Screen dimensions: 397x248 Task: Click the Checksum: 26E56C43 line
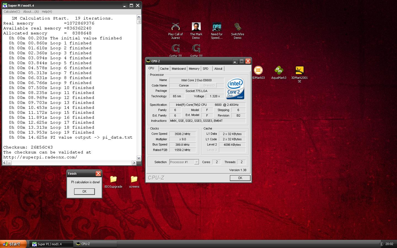click(28, 147)
